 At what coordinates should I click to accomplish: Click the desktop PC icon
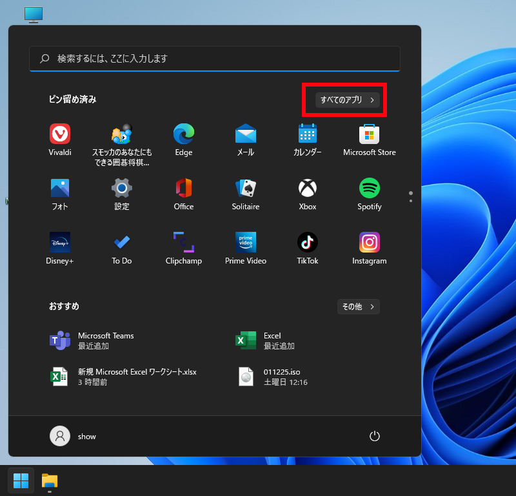pos(34,14)
